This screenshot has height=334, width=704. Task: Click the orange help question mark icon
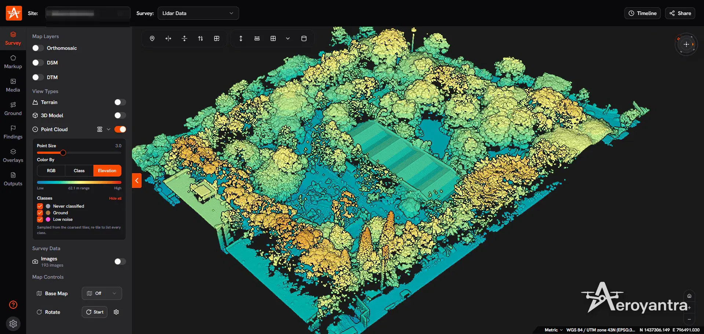point(13,305)
